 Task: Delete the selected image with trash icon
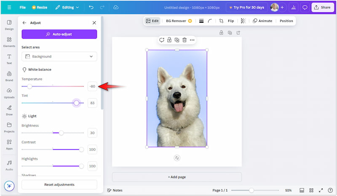[184, 40]
